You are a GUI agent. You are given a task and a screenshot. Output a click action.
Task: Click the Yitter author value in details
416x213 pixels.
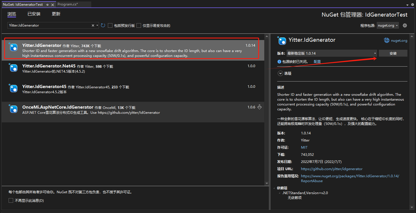tap(305, 140)
